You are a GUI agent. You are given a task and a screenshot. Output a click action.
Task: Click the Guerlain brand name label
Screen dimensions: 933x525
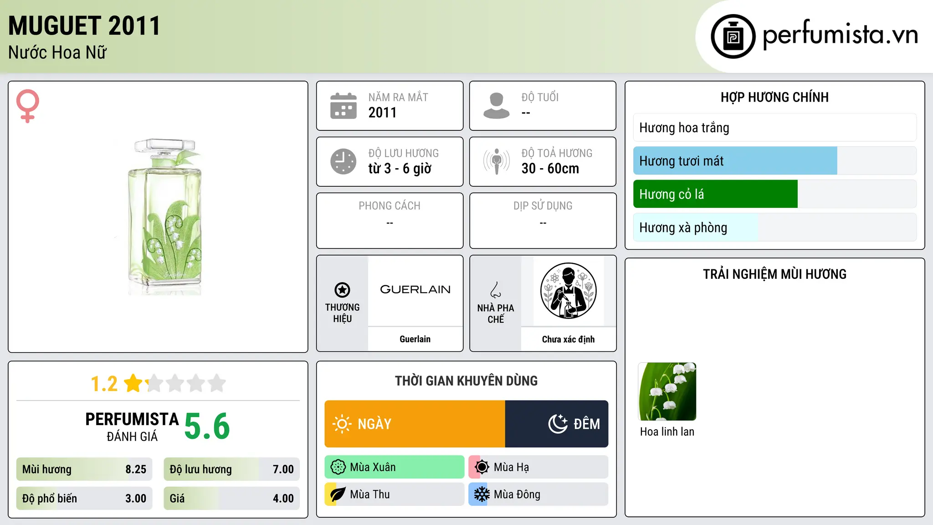point(415,339)
